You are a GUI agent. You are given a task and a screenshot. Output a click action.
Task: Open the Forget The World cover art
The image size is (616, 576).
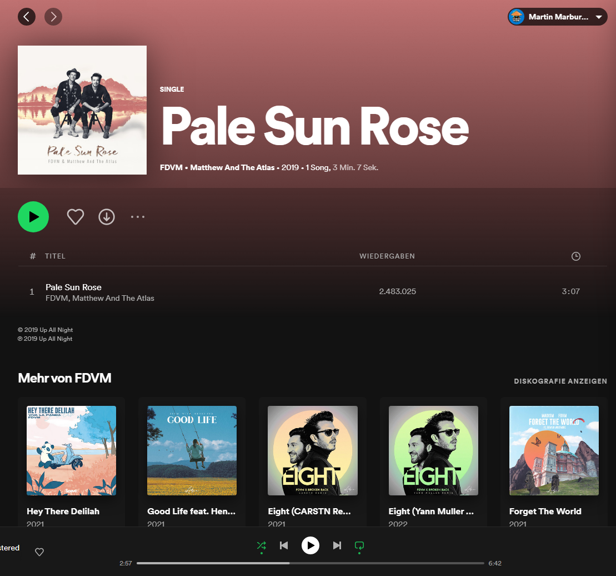coord(554,450)
